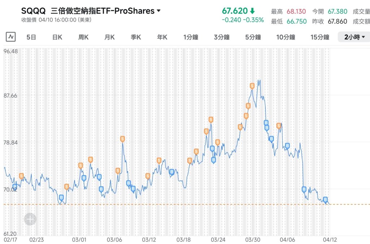Click the 04/06 date axis label
The width and height of the screenshot is (370, 244).
pyautogui.click(x=287, y=240)
